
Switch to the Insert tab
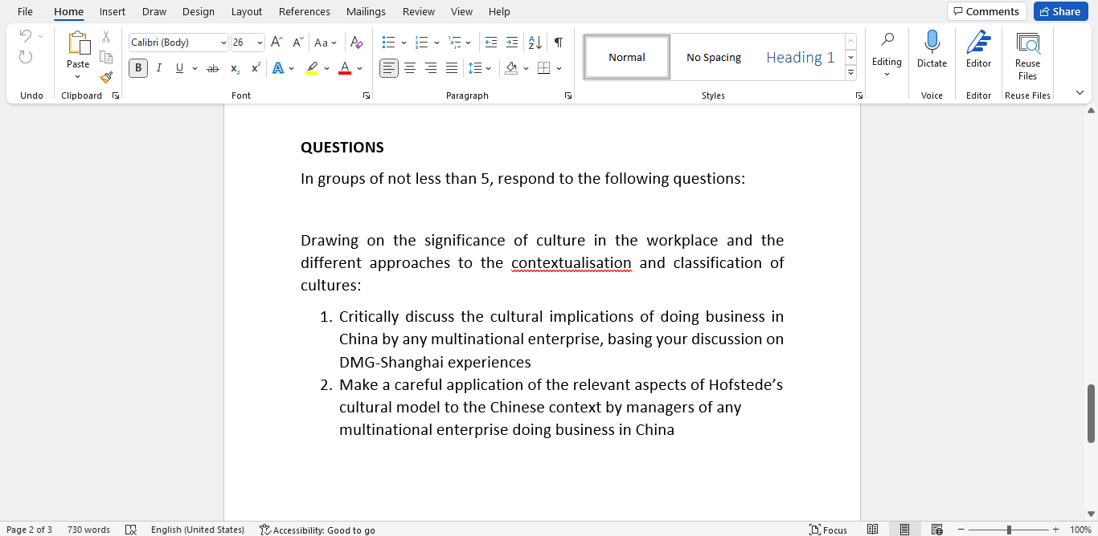tap(113, 11)
